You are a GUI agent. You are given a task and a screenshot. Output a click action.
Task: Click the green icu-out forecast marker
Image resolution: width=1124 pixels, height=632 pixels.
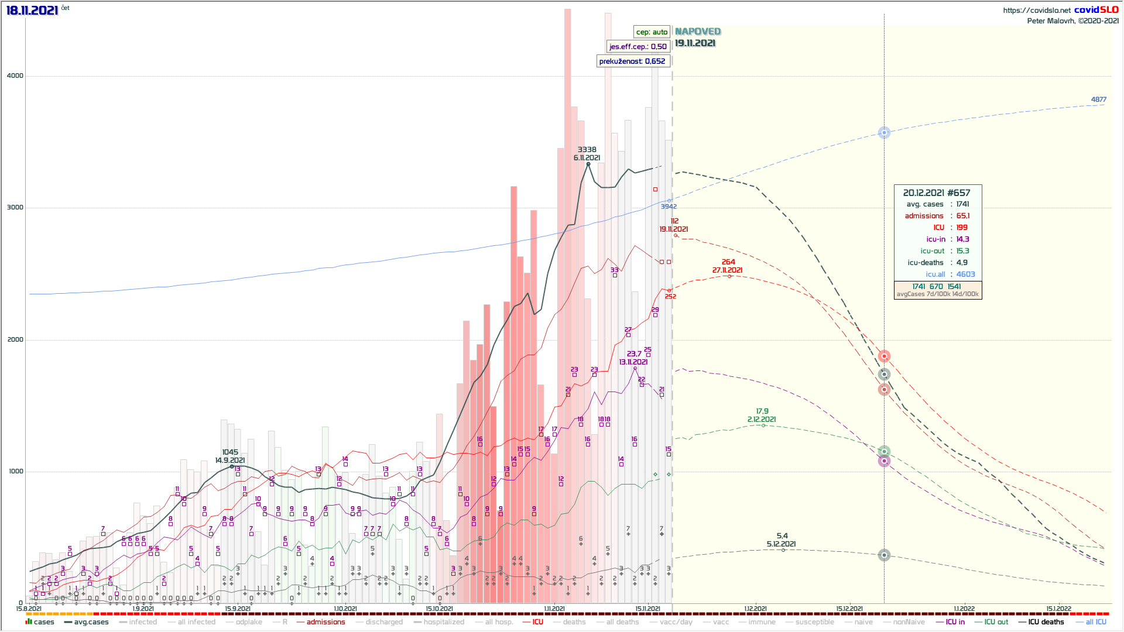click(x=884, y=451)
